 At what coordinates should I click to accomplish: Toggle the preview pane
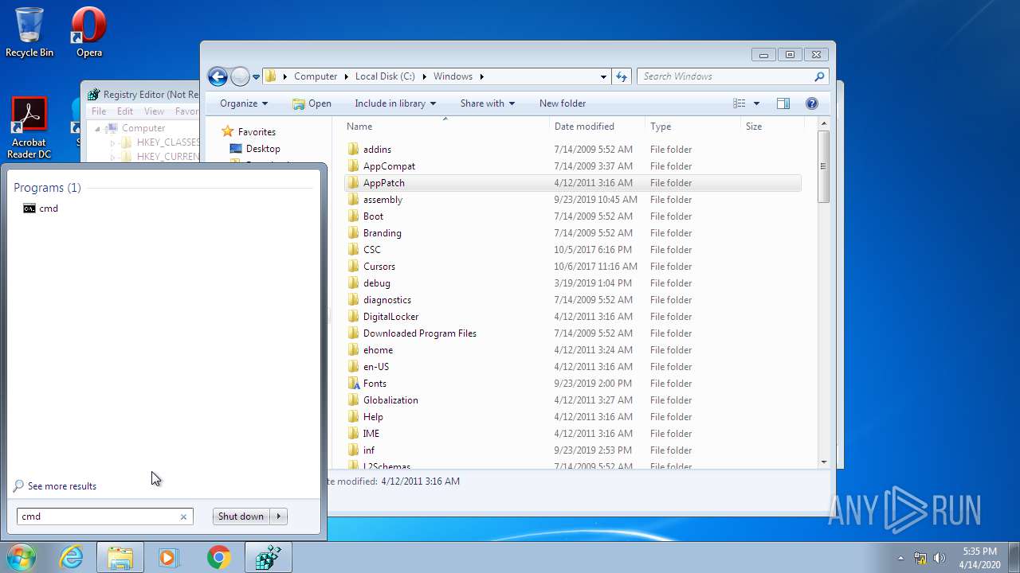pos(783,103)
